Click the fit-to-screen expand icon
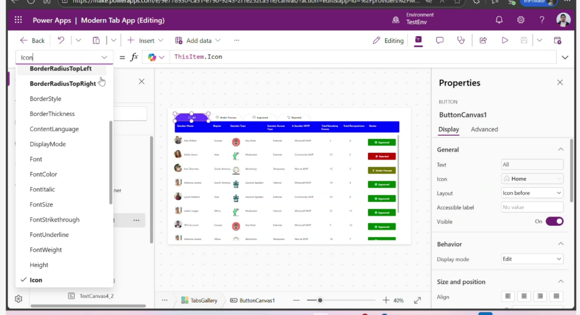 coord(417,300)
